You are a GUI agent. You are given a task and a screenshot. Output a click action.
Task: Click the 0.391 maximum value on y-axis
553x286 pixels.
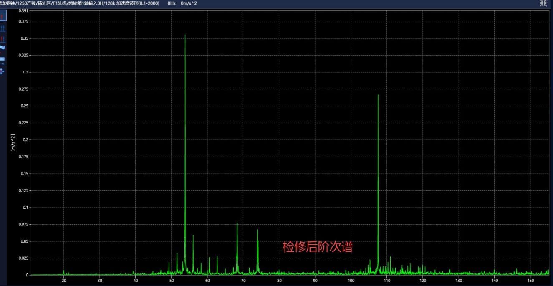pos(23,11)
